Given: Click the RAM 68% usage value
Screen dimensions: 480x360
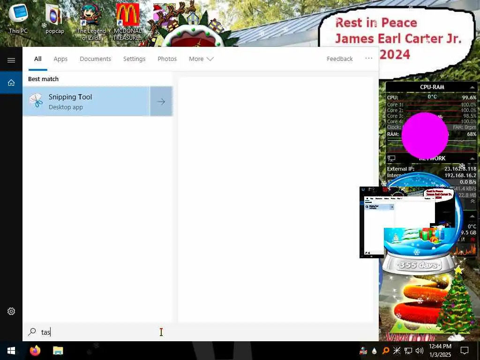Looking at the screenshot, I should pyautogui.click(x=472, y=134).
